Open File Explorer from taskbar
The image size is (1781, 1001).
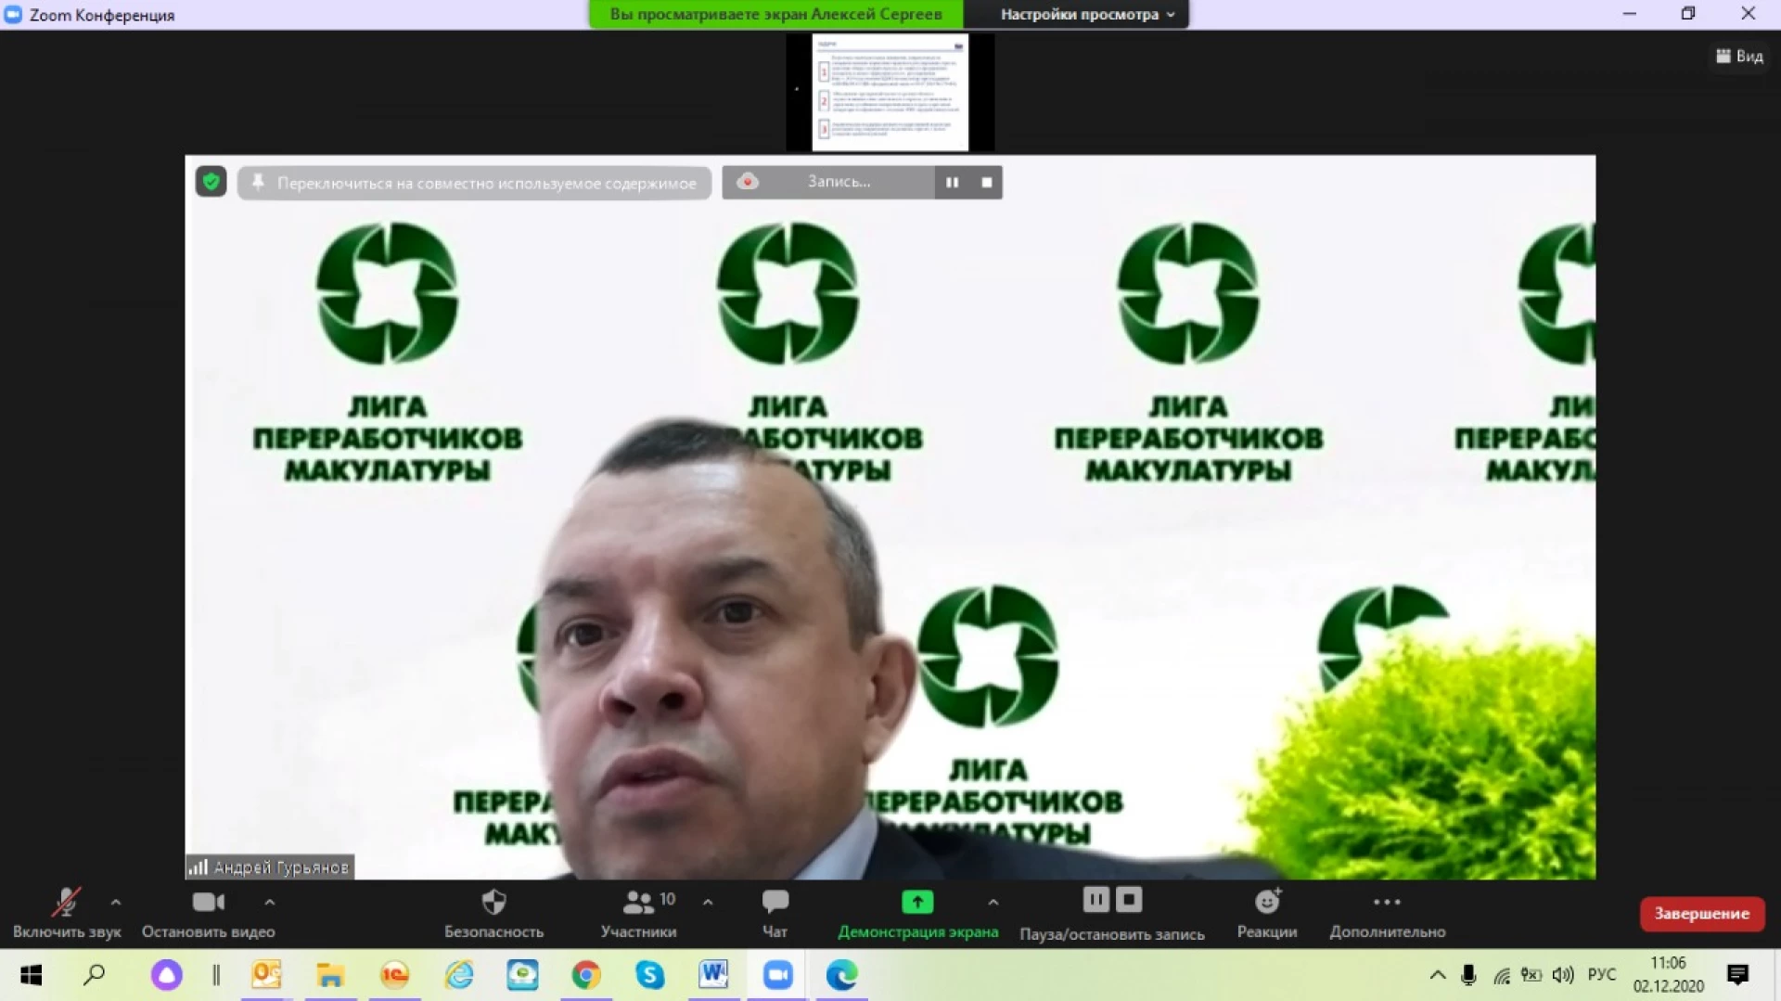tap(330, 975)
